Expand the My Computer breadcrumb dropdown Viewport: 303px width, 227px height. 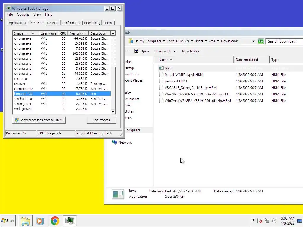[x=164, y=41]
